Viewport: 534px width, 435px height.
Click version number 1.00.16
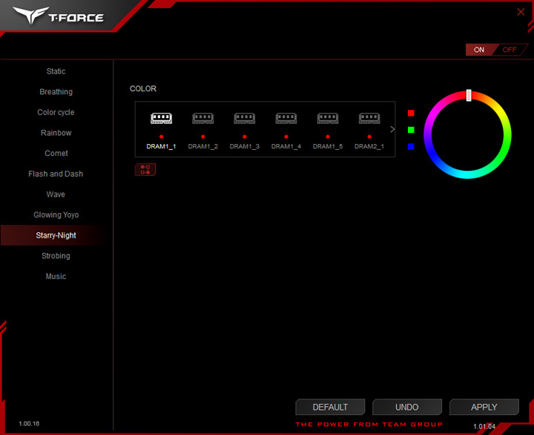coord(29,423)
